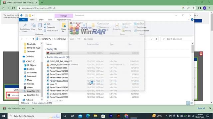This screenshot has width=213, height=119.
Task: Close the red X ad overlay
Action: [x=201, y=54]
